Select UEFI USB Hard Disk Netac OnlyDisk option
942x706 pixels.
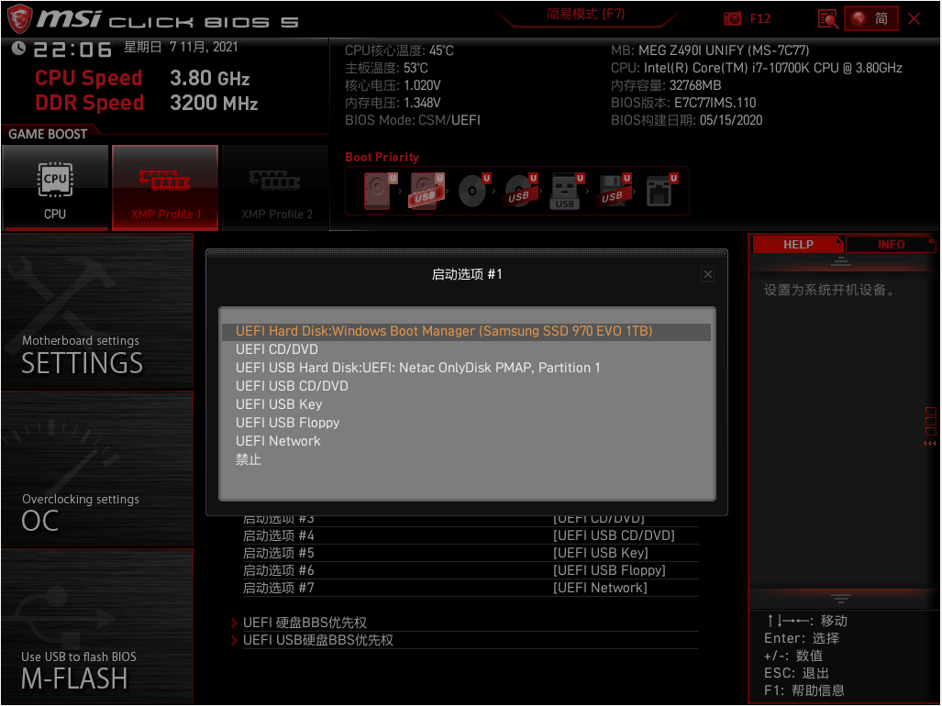466,368
